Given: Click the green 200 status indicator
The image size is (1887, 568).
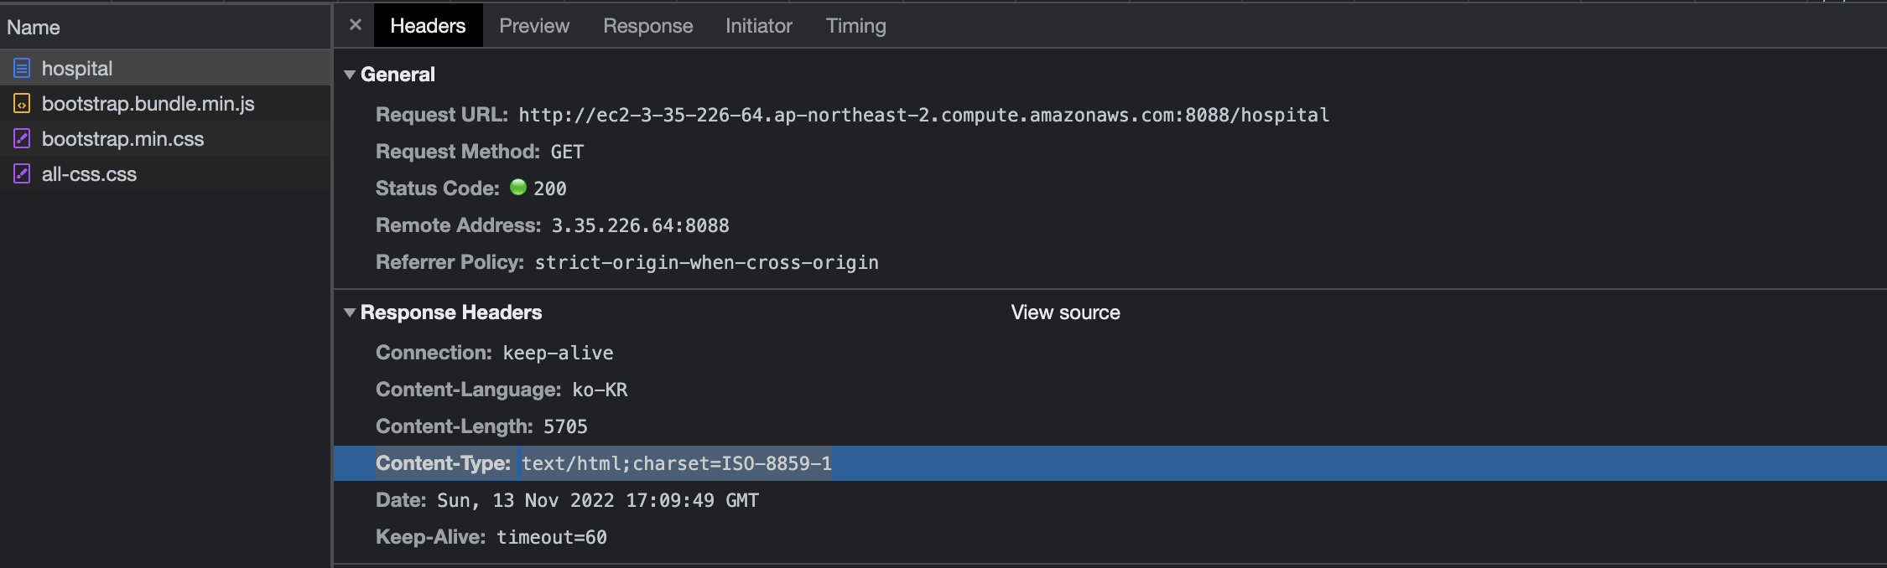Looking at the screenshot, I should [x=518, y=187].
